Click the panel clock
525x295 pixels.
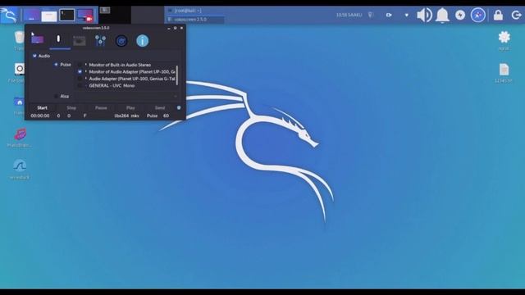click(349, 15)
